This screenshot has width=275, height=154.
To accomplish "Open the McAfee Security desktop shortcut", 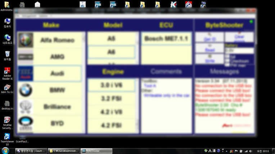I will (7, 123).
